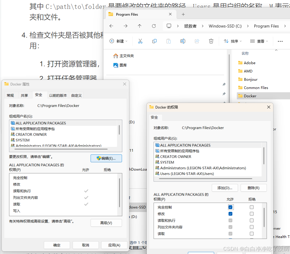The height and width of the screenshot is (254, 290).
Task: Open 主文件夹 home in navigation pane
Action: 123,56
